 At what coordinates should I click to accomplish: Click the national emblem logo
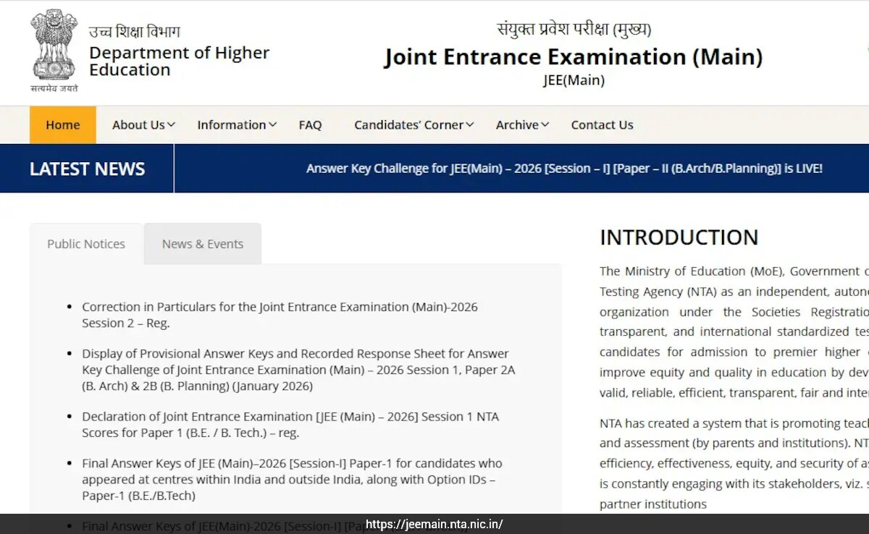pyautogui.click(x=54, y=51)
